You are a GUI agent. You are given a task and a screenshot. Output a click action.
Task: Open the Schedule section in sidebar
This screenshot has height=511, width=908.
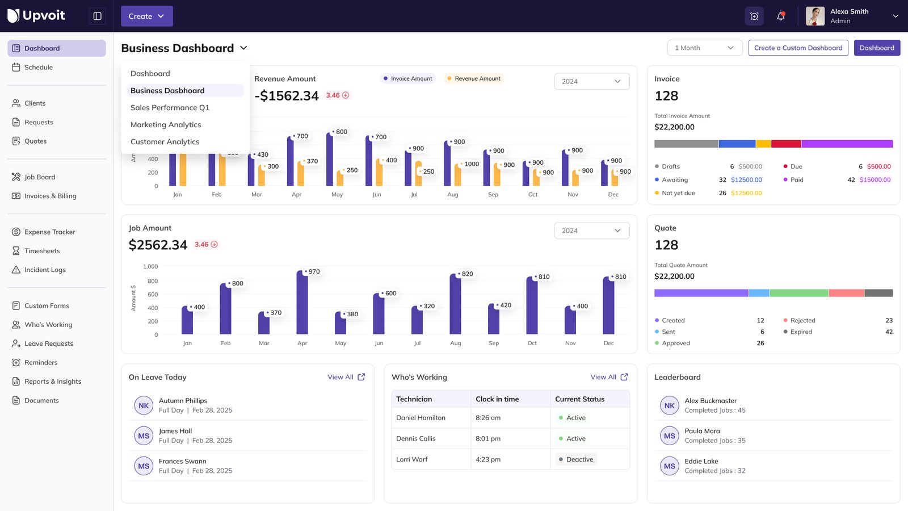coord(40,67)
